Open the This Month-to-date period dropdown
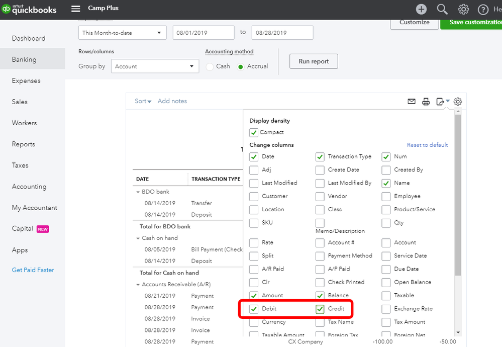This screenshot has width=502, height=347. 123,33
